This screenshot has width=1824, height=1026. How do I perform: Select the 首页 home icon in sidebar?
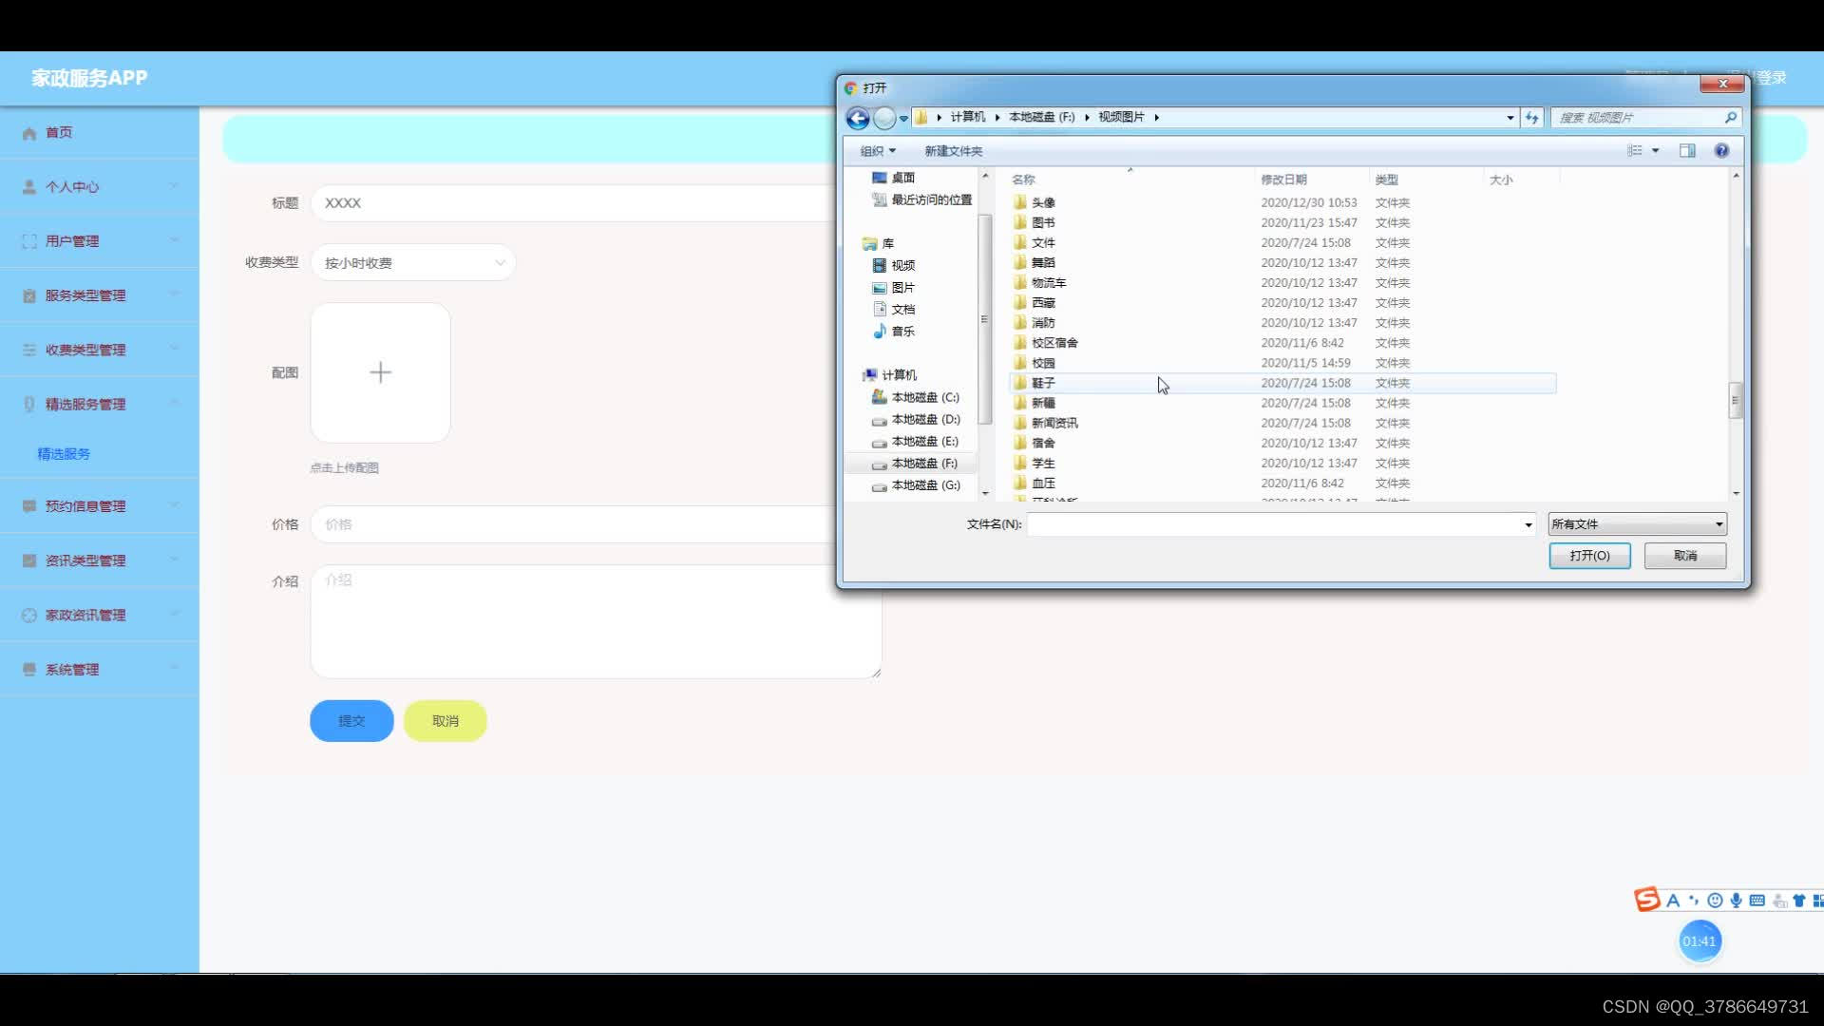[29, 133]
